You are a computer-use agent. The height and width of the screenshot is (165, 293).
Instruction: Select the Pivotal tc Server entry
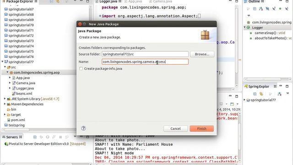[45, 144]
